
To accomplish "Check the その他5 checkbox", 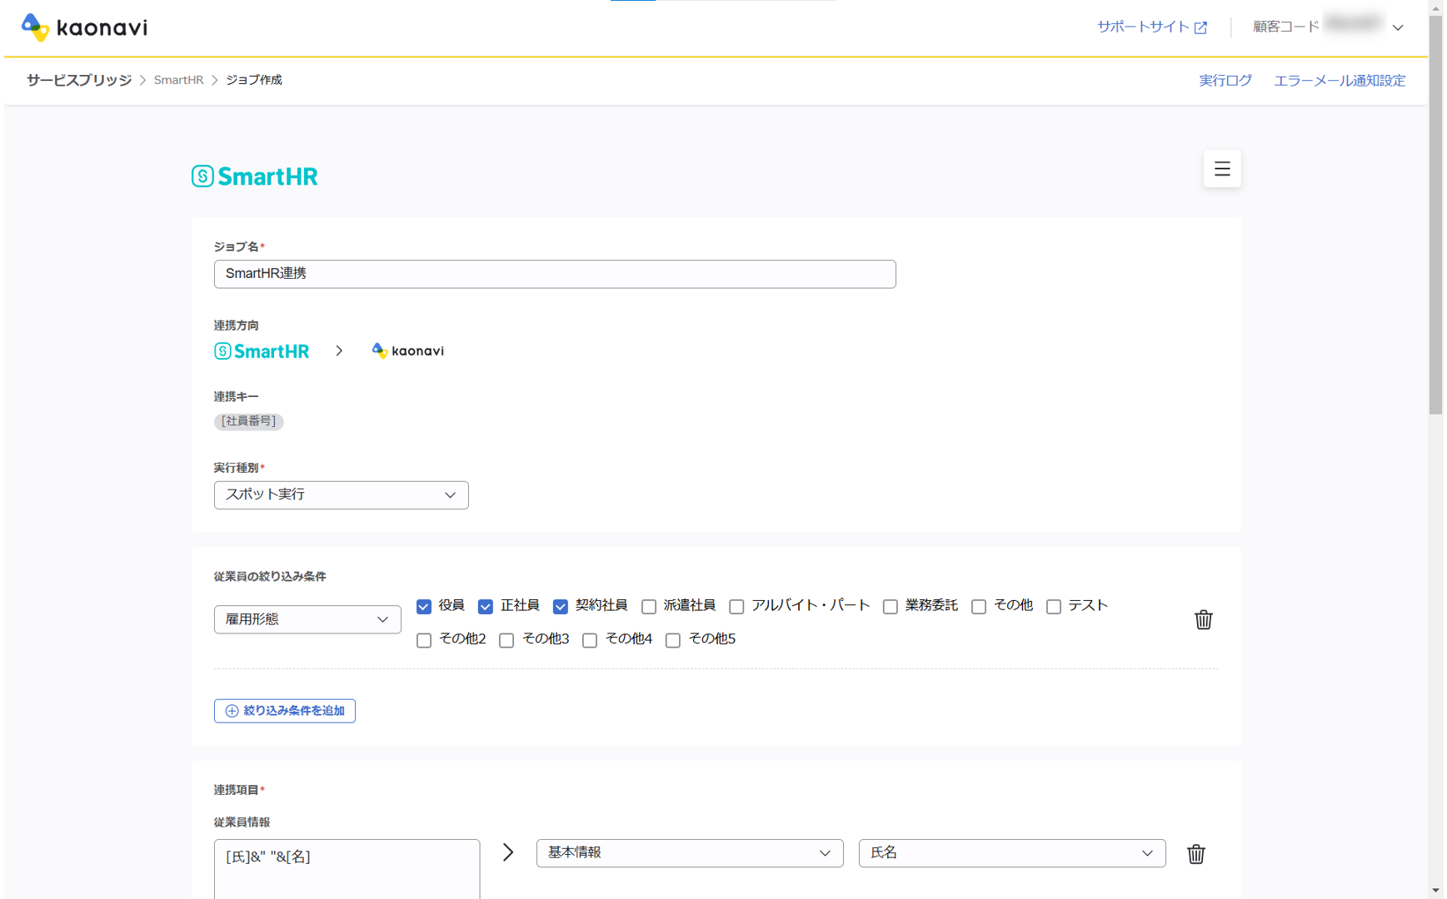I will click(x=673, y=640).
